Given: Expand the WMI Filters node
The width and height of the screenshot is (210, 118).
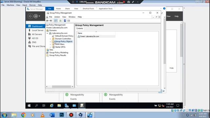Looking at the screenshot, I should coord(50,45).
